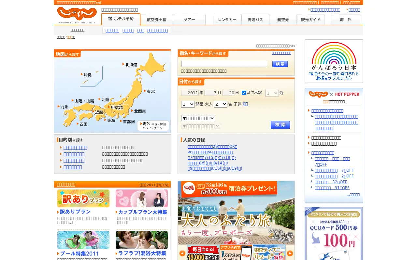The width and height of the screenshot is (417, 260).
Task: Open the ツアー tab
Action: click(189, 19)
